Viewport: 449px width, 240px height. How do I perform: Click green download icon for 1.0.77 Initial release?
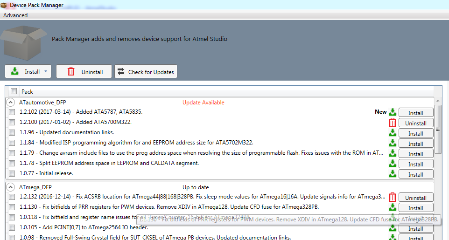click(393, 174)
